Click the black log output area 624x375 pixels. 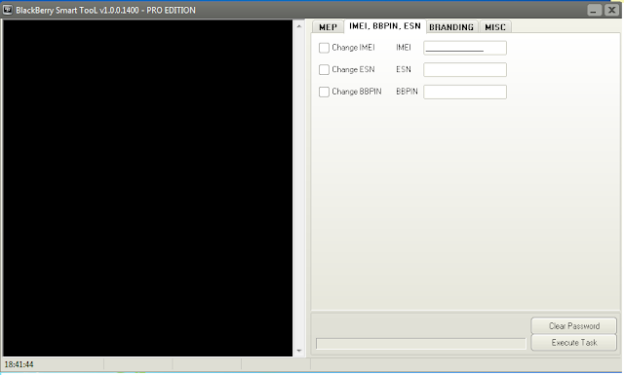pyautogui.click(x=147, y=188)
